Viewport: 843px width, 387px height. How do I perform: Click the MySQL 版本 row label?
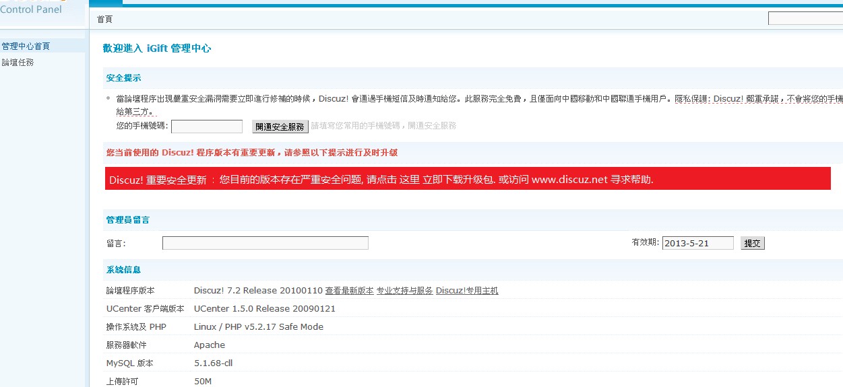(x=130, y=363)
